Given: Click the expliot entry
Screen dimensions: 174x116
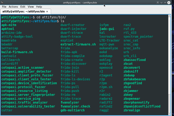Looking at the screenshot, I should (67, 40).
